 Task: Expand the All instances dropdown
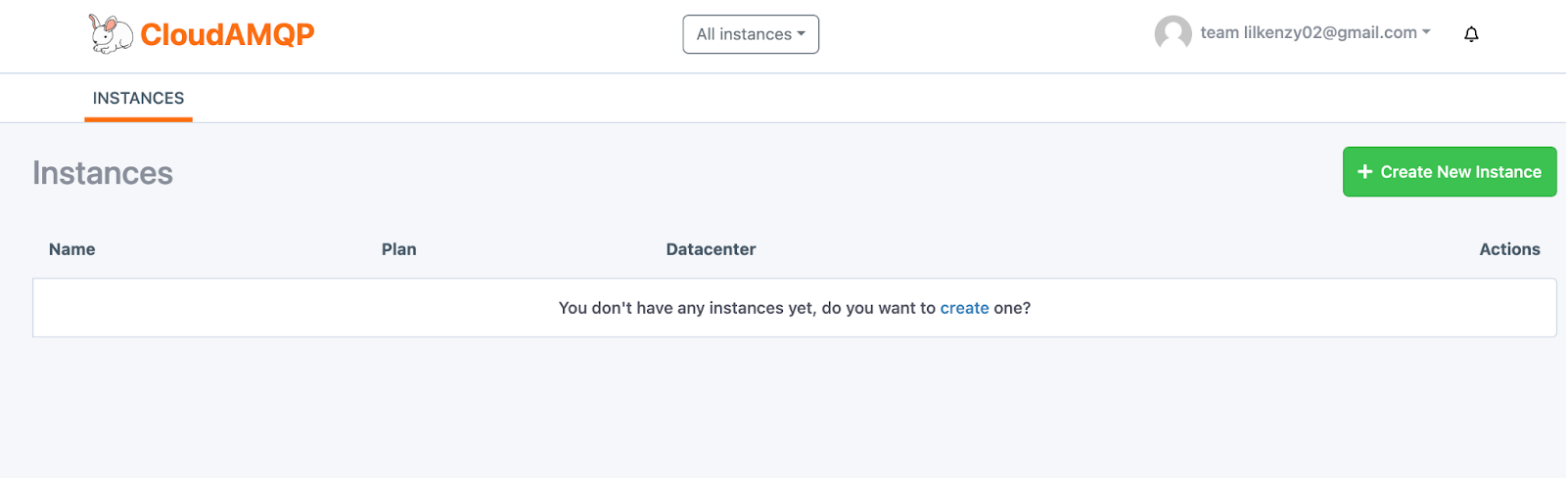tap(751, 34)
